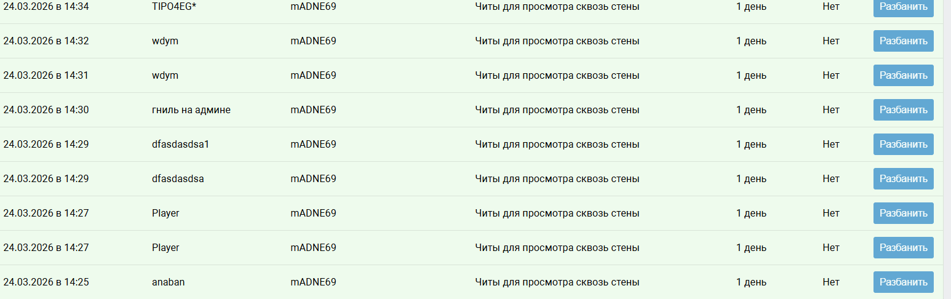Unban the player TIPO4EG*
The height and width of the screenshot is (299, 951).
(903, 7)
